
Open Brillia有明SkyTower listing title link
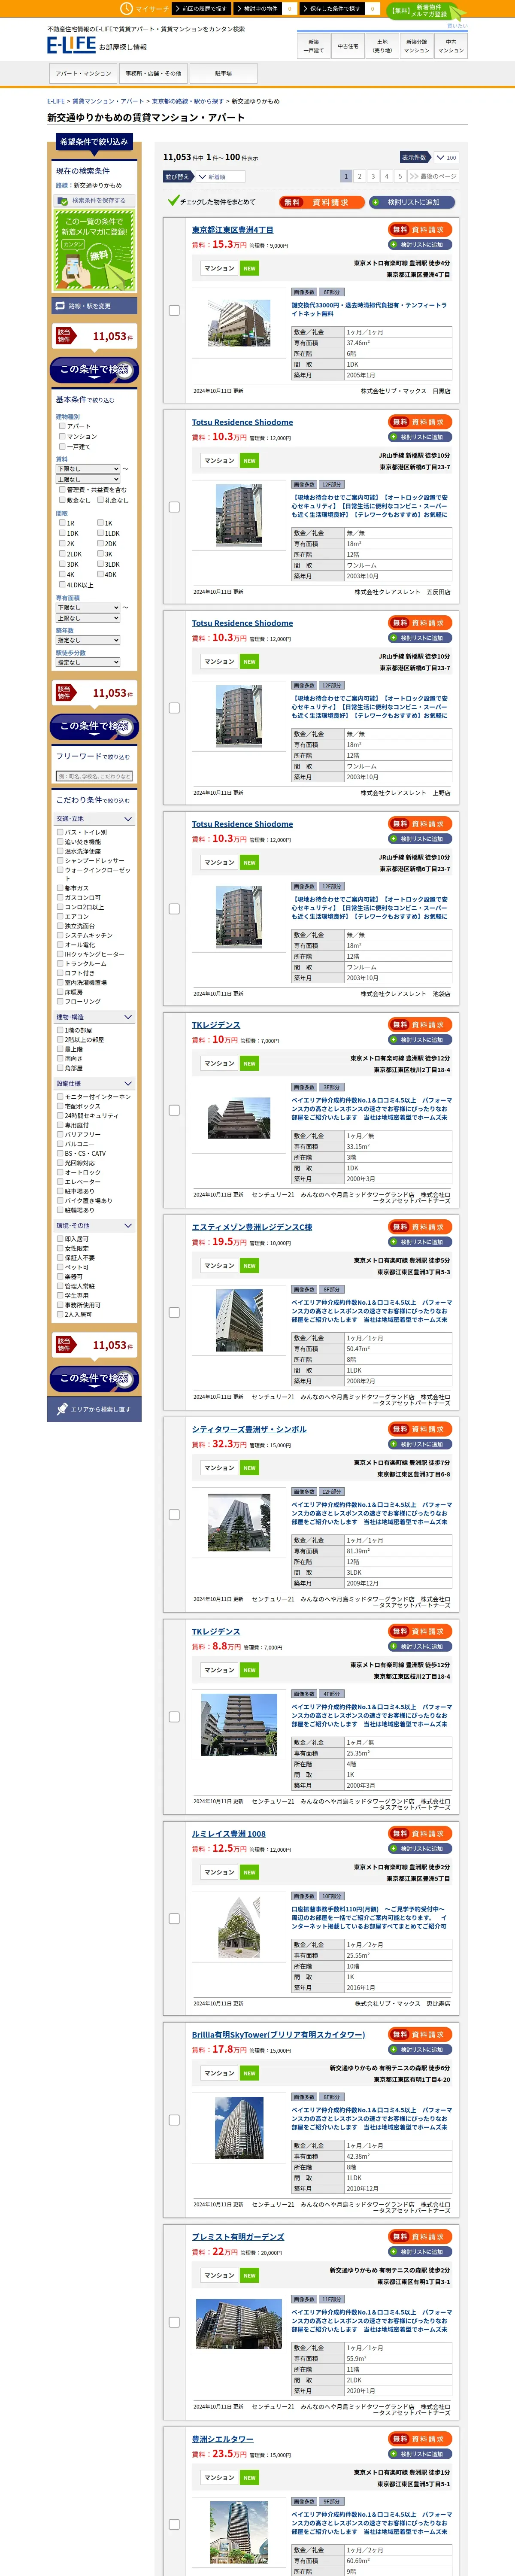pos(278,2034)
